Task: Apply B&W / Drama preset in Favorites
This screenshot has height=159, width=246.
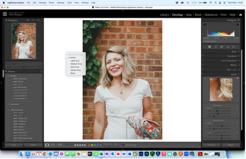Action: pyautogui.click(x=18, y=81)
